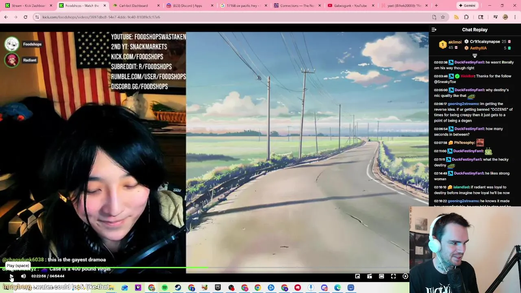Viewport: 521px width, 293px height.
Task: Click the Gemini button
Action: [466, 6]
